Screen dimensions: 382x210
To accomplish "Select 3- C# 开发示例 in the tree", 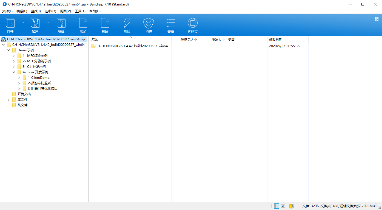I will (34, 67).
